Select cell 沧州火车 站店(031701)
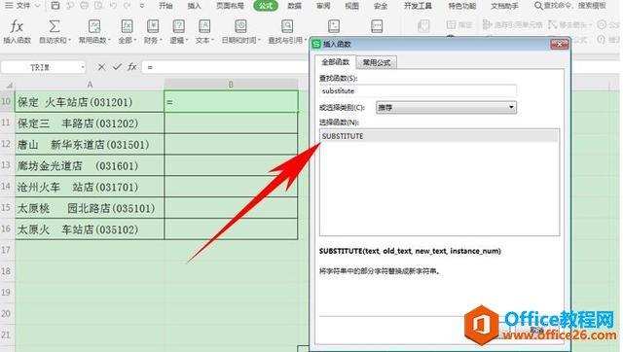This screenshot has width=623, height=352. click(90, 187)
